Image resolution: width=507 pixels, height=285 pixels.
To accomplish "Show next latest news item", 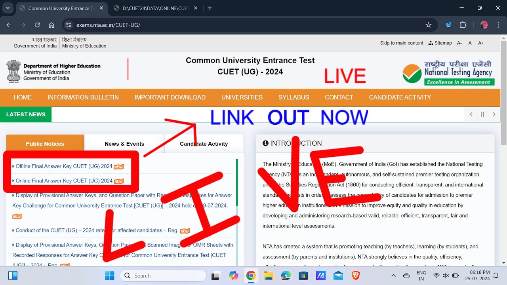I will (494, 114).
